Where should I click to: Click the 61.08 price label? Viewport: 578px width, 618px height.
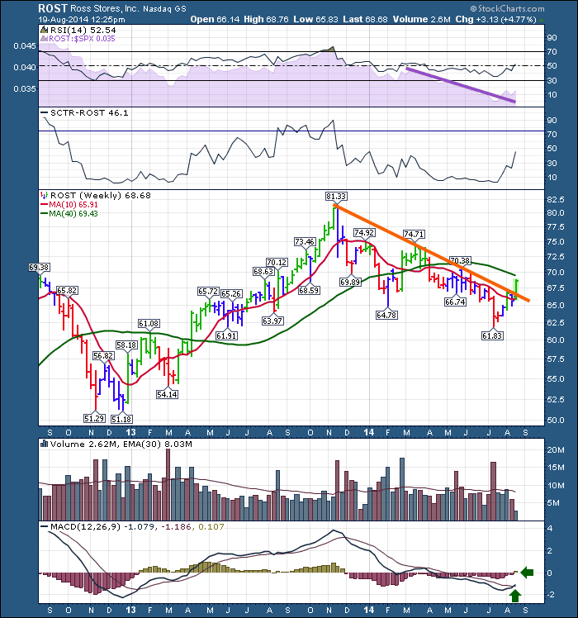coord(149,324)
